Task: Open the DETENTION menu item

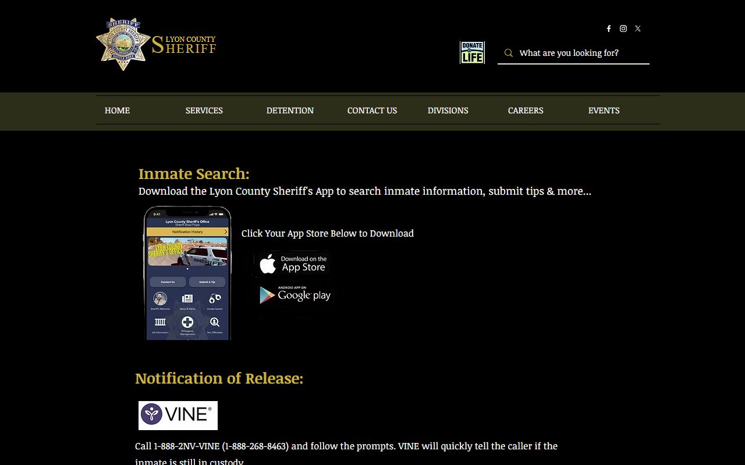Action: pos(290,110)
